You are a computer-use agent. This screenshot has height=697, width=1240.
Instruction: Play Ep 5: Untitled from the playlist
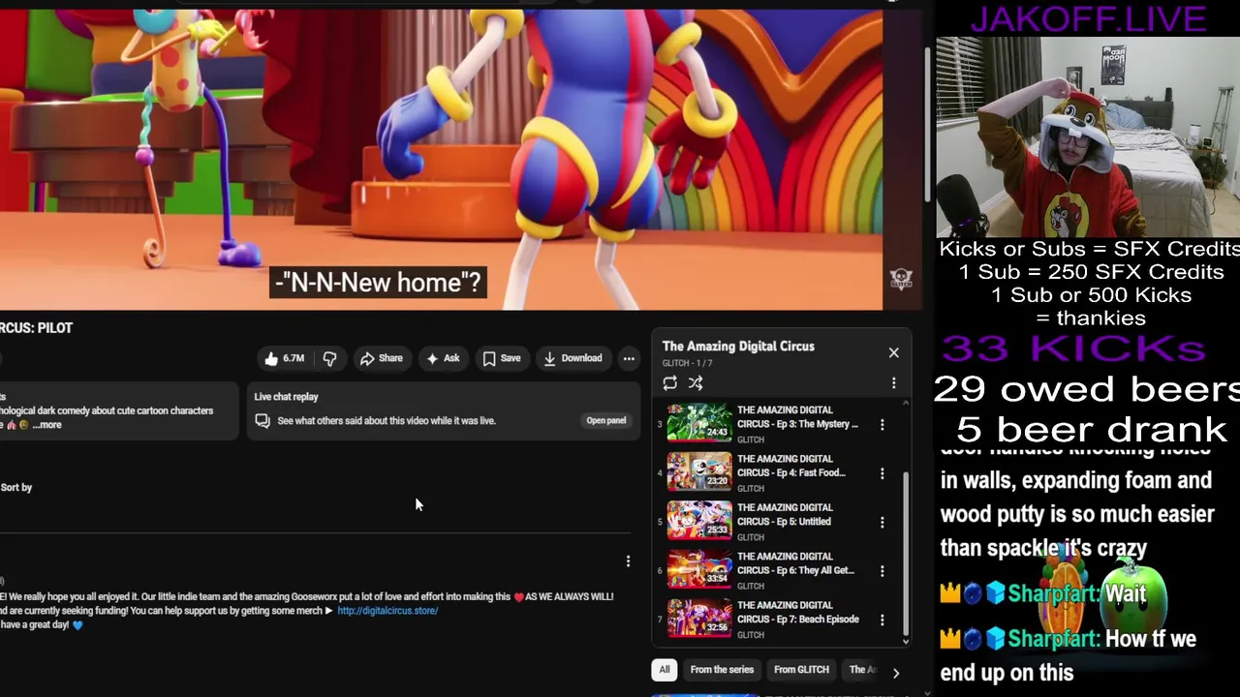coord(699,521)
